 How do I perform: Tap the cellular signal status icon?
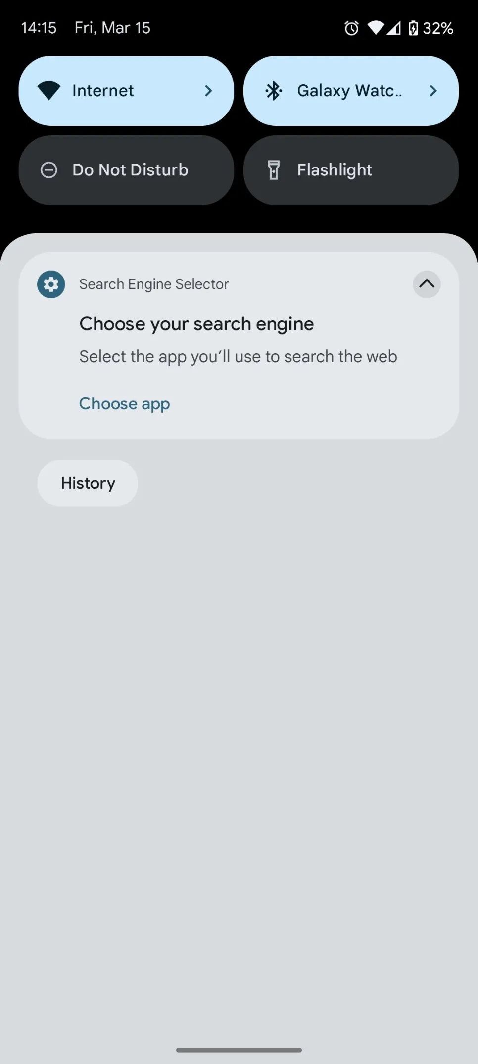coord(394,28)
